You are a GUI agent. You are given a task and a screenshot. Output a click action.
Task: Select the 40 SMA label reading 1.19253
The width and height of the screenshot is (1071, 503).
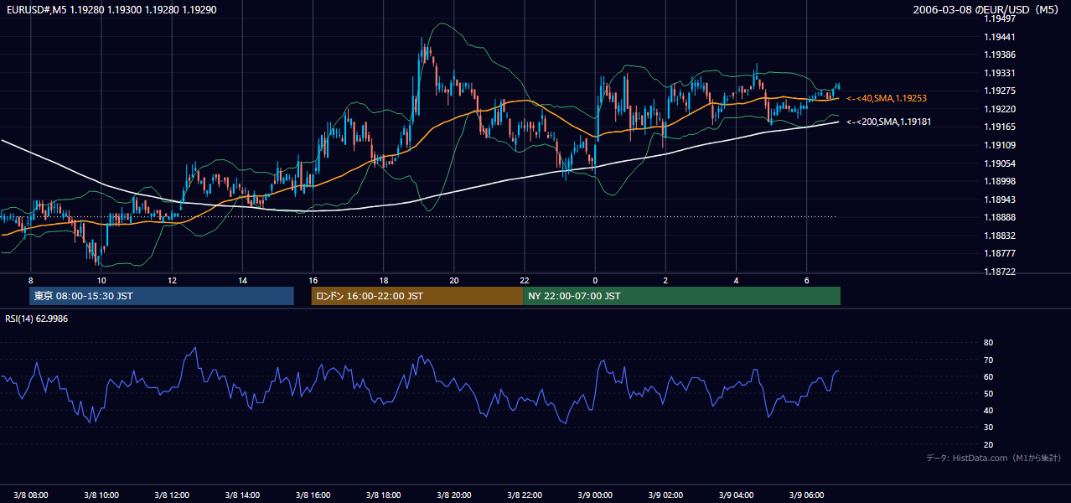point(886,99)
